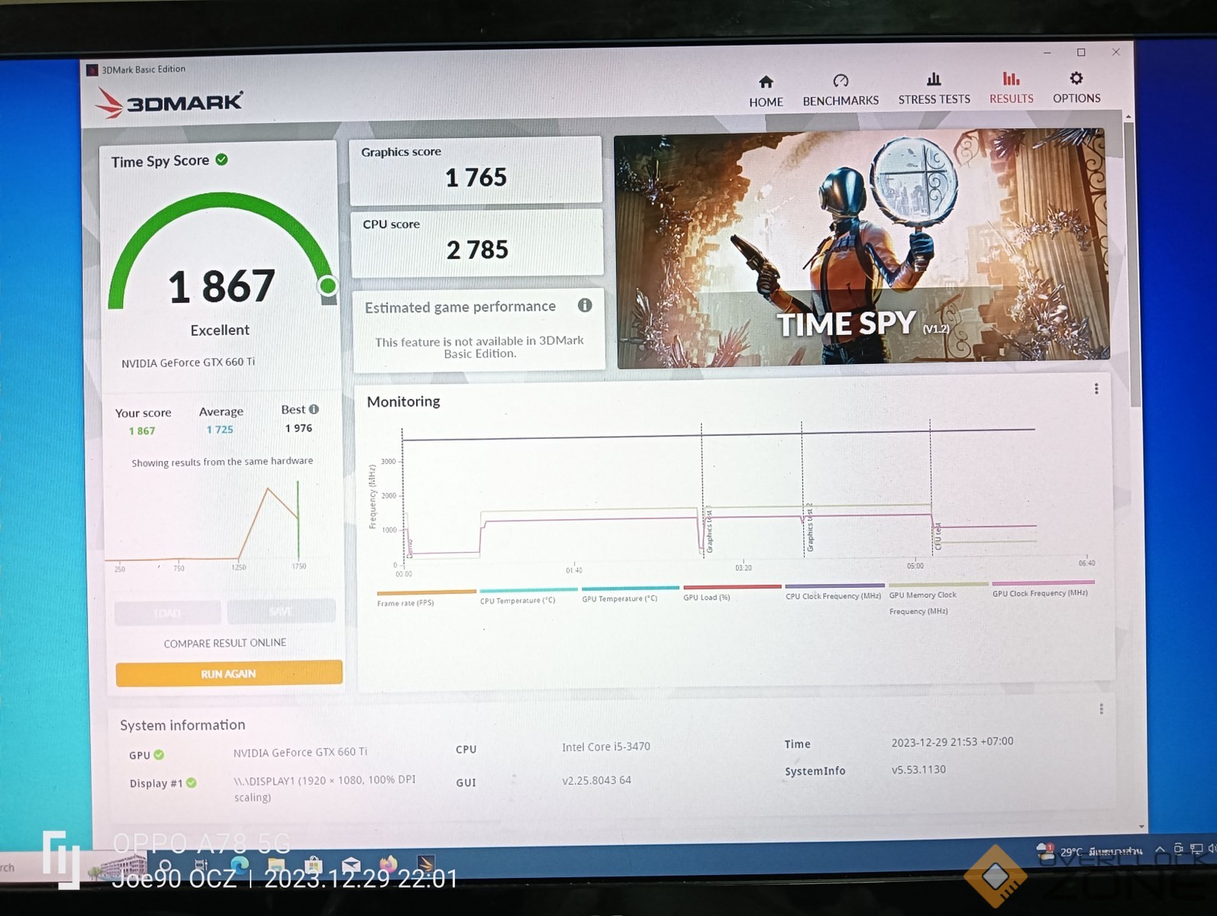Open the Options gear section
The width and height of the screenshot is (1217, 916).
tap(1077, 88)
